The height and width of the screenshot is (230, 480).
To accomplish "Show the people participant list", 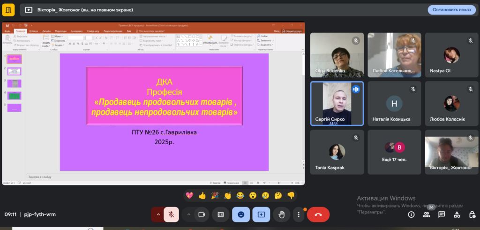I will click(x=427, y=215).
